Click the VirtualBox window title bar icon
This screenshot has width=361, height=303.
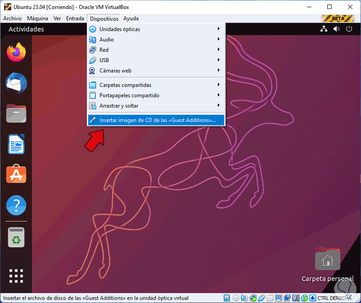pyautogui.click(x=7, y=7)
